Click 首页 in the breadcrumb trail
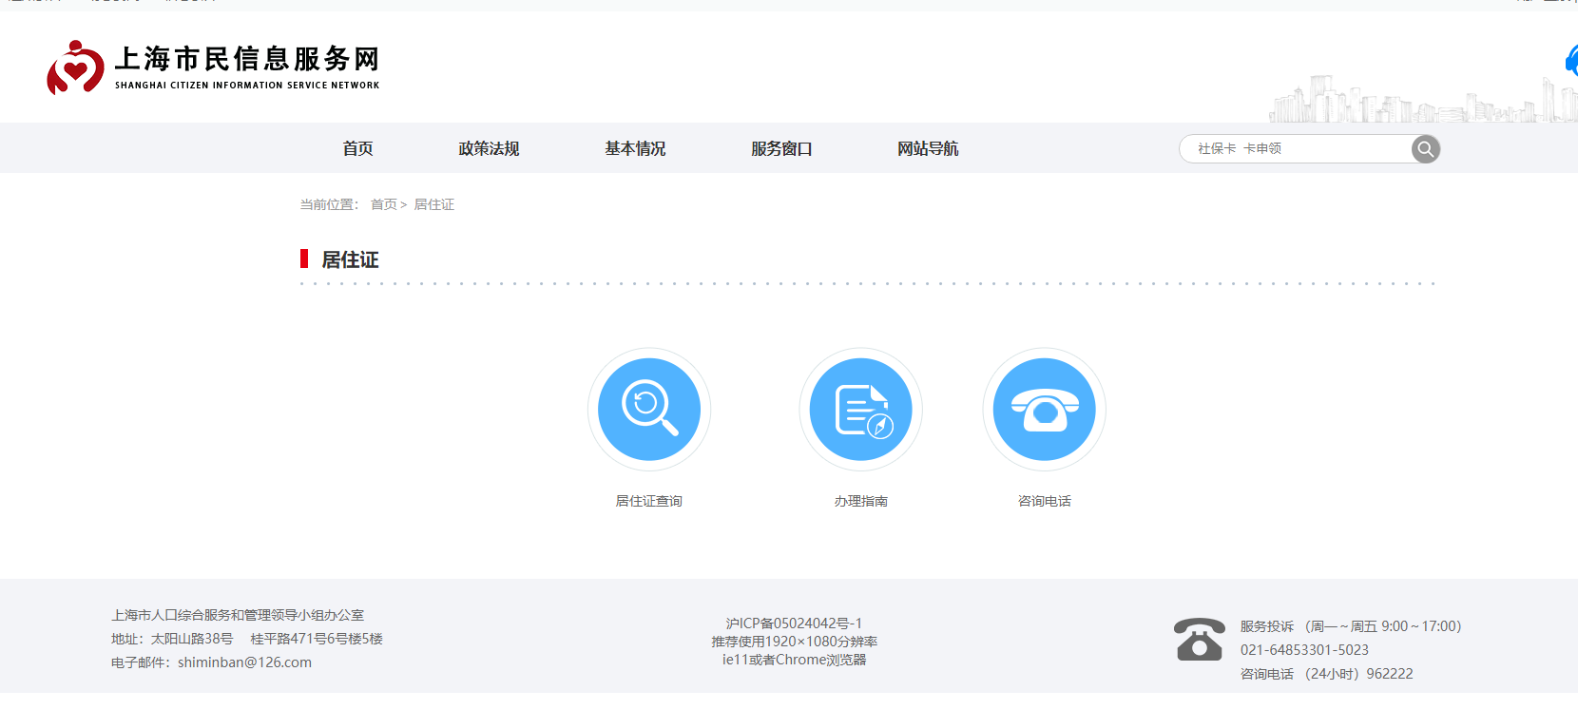Image resolution: width=1578 pixels, height=710 pixels. coord(384,204)
